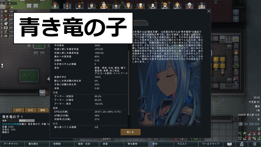261x147 pixels.
Task: Open the book icon in bottom bar
Action: [x=230, y=144]
